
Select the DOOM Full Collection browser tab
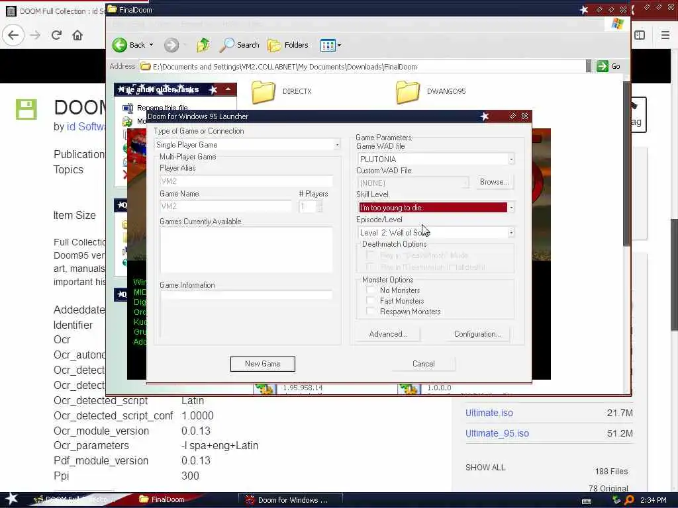point(56,11)
